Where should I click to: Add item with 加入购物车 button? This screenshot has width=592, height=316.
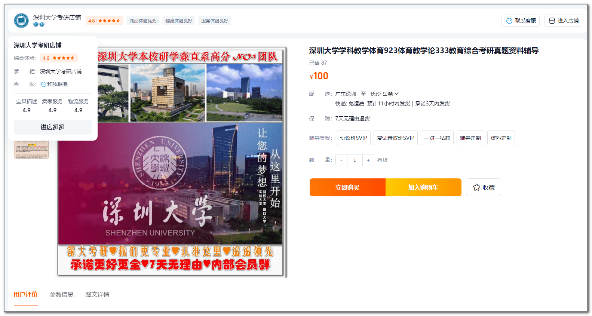point(423,187)
